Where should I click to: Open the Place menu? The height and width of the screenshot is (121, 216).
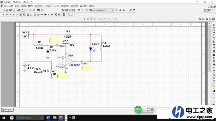click(24, 6)
